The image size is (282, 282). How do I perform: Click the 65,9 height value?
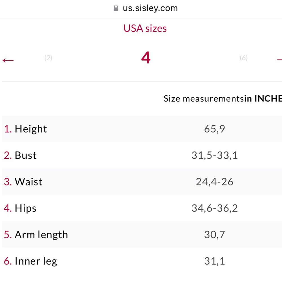tap(215, 129)
